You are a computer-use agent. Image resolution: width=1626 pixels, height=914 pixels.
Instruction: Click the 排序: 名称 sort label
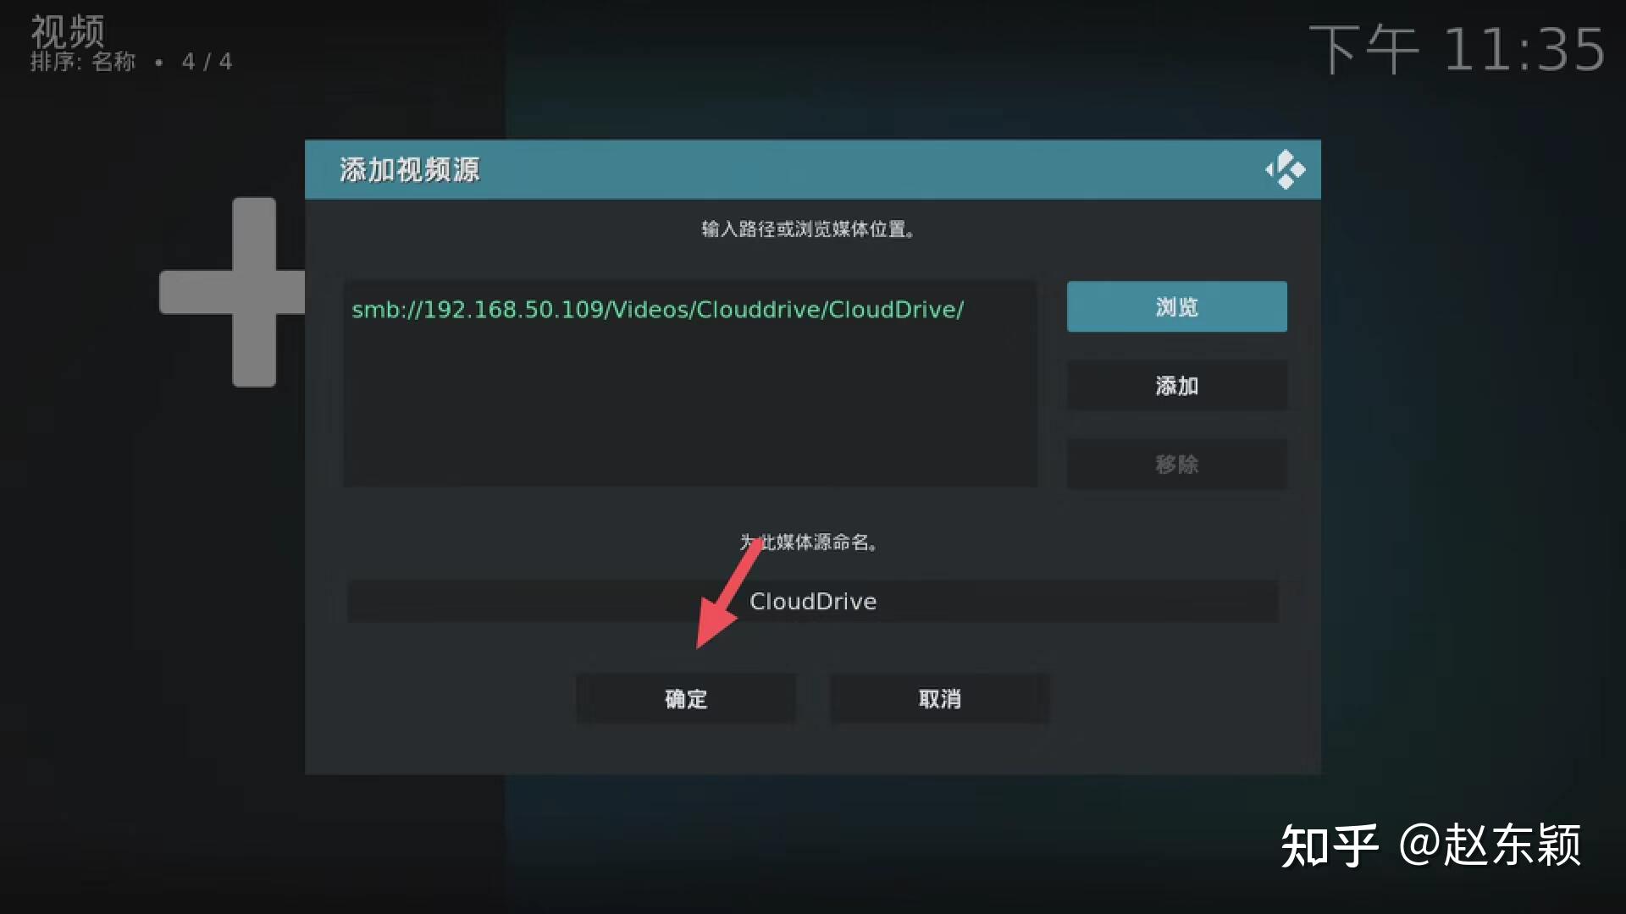(83, 62)
